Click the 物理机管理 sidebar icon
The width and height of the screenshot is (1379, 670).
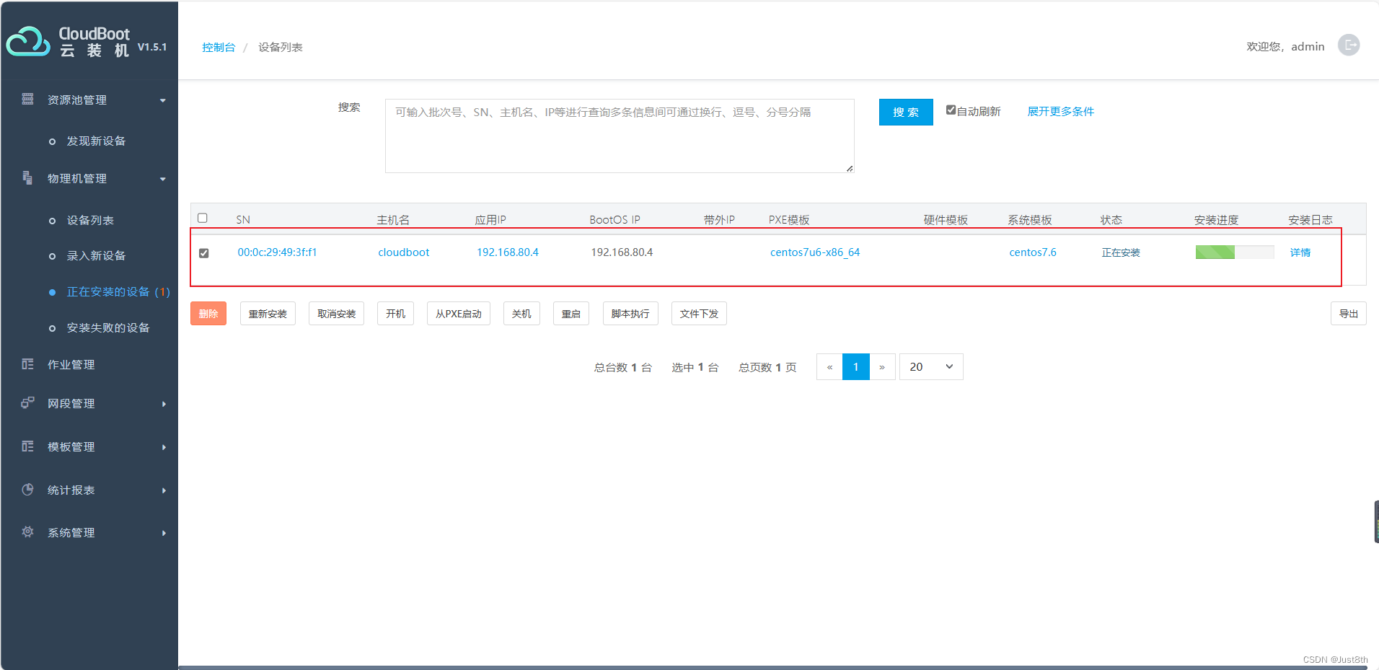tap(27, 178)
